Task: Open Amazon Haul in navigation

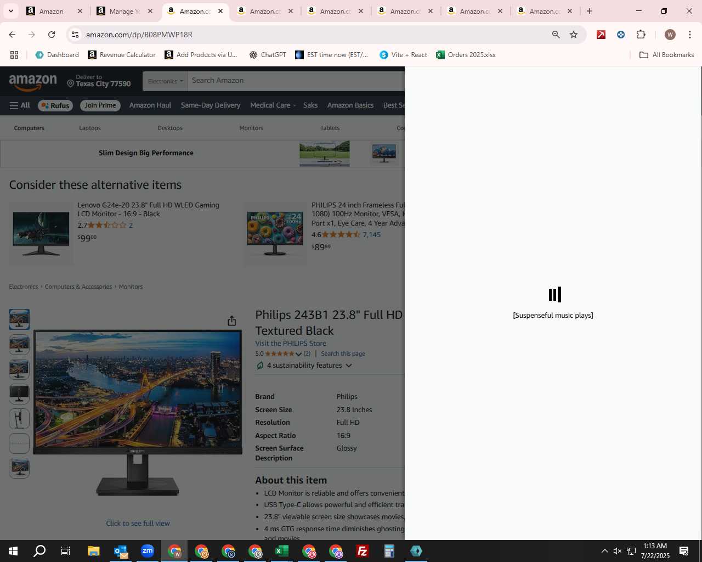Action: tap(150, 105)
